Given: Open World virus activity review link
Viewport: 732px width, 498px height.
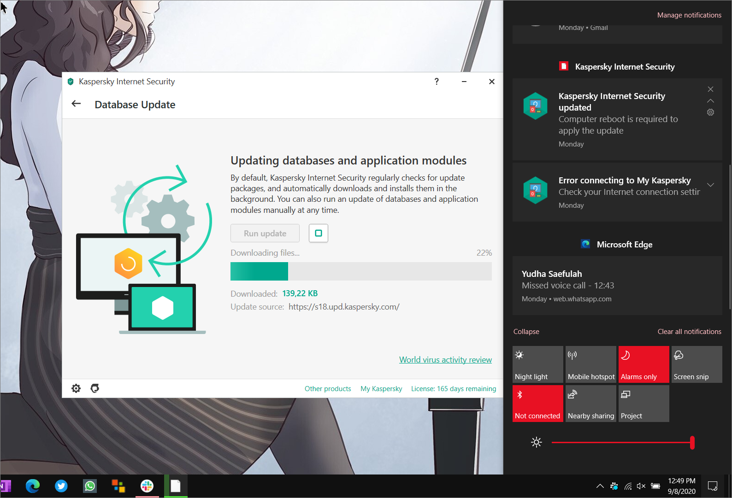Looking at the screenshot, I should [x=445, y=360].
